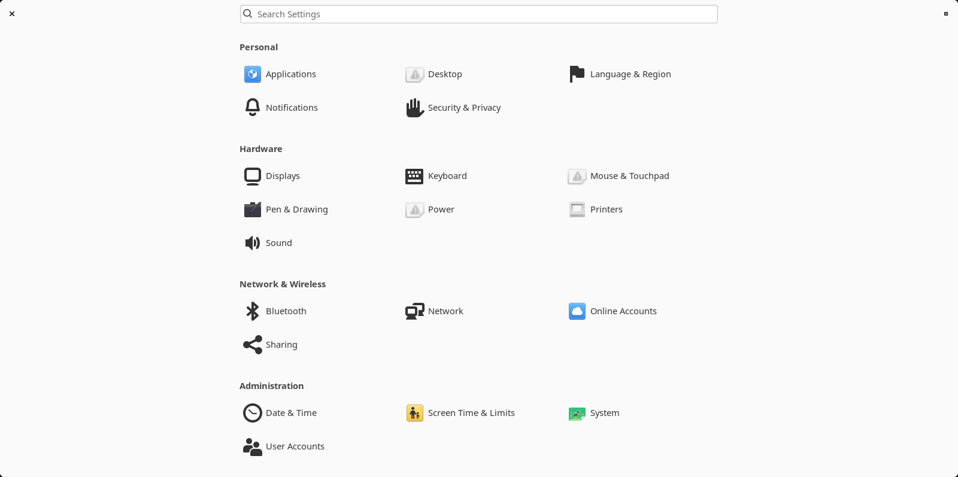958x477 pixels.
Task: Focus the Search Settings field
Action: (x=479, y=14)
